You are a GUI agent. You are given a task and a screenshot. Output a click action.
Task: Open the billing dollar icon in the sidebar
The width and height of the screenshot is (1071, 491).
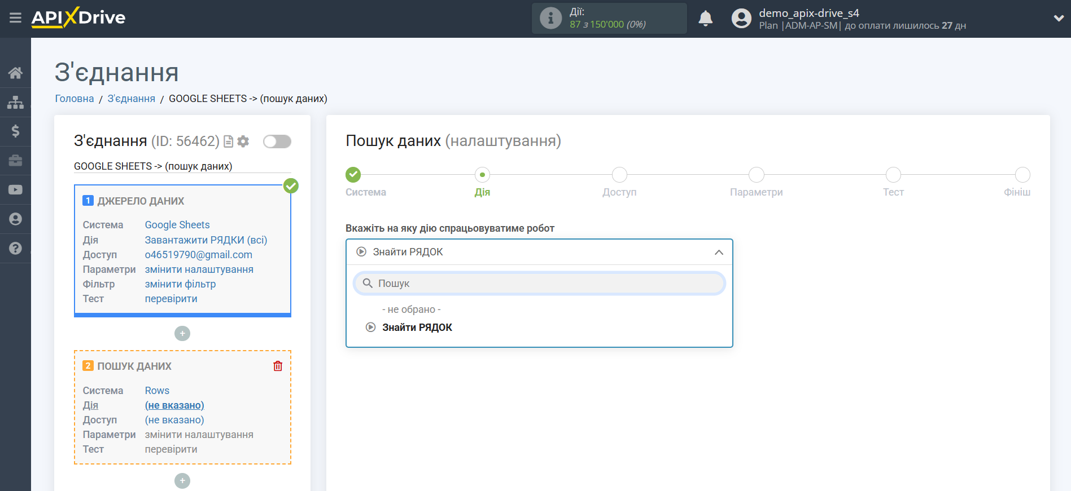[15, 131]
